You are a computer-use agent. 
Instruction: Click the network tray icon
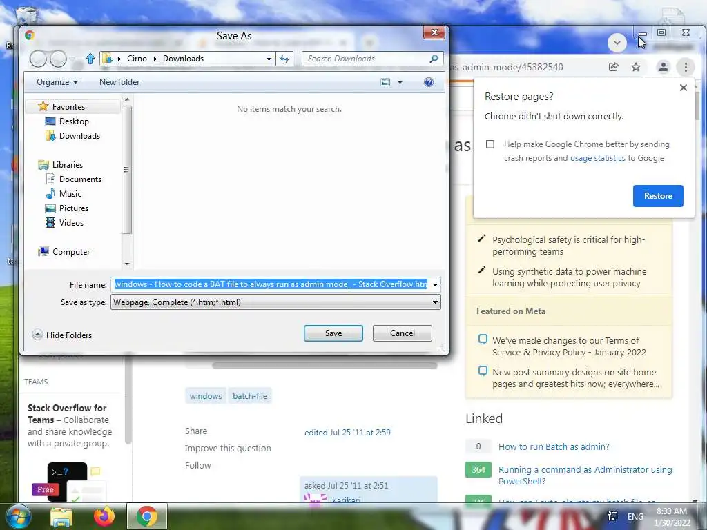612,516
